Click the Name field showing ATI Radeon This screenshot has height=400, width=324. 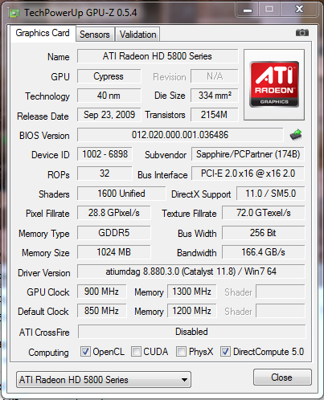158,56
